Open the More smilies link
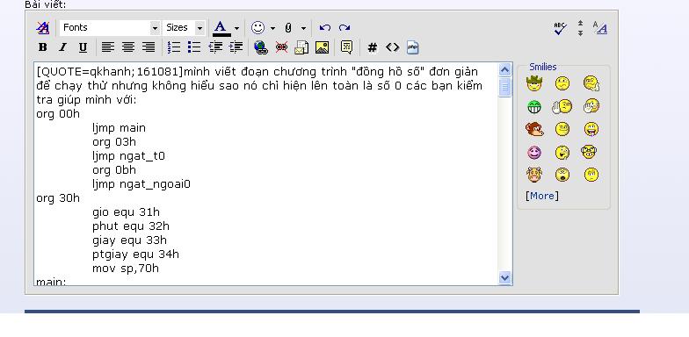 coord(541,196)
